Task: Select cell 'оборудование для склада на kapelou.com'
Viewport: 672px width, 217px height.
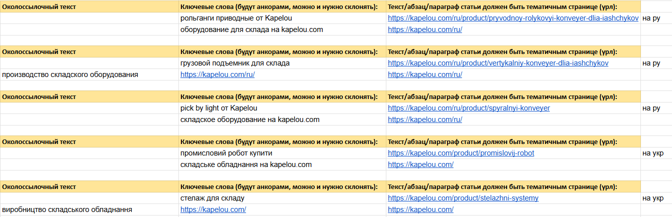Action: coord(283,29)
